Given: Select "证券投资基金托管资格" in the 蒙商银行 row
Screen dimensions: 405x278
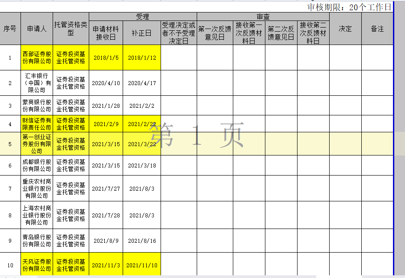Looking at the screenshot, I should 71,106.
